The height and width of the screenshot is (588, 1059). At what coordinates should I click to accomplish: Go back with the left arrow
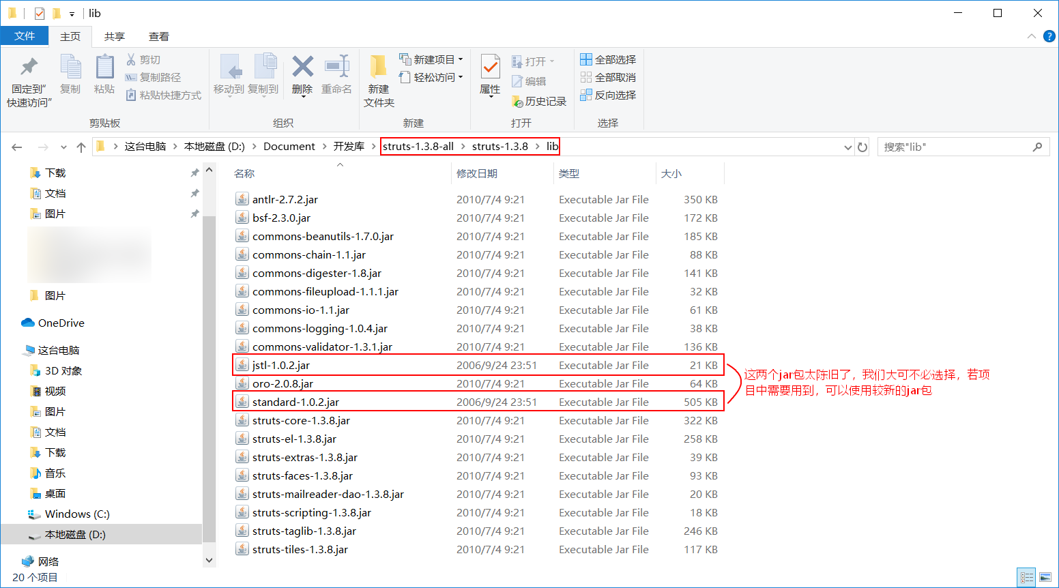17,147
